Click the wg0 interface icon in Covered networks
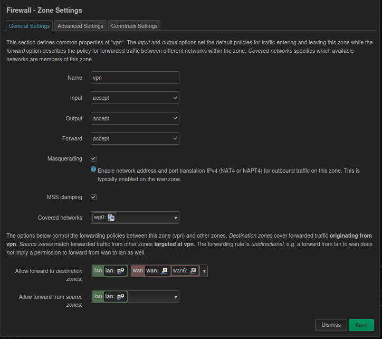Screen dimensions: 382x339 click(112, 218)
